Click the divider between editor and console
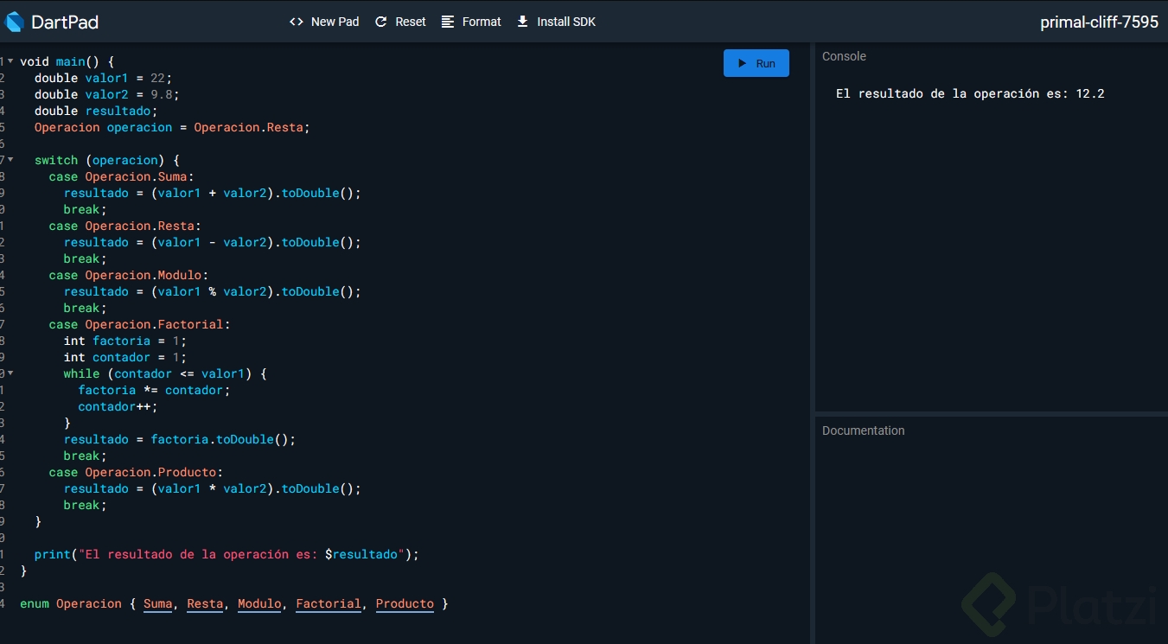1168x644 pixels. pyautogui.click(x=813, y=346)
